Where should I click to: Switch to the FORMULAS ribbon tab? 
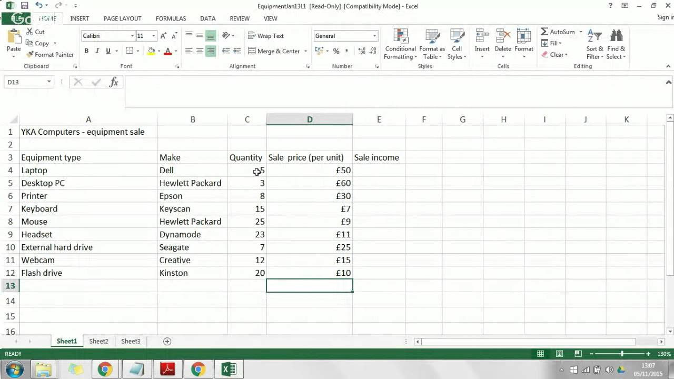[171, 18]
